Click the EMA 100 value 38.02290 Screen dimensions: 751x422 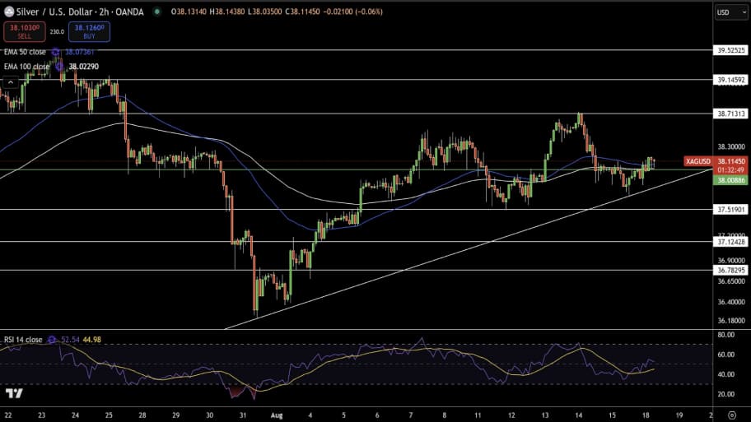pos(84,67)
